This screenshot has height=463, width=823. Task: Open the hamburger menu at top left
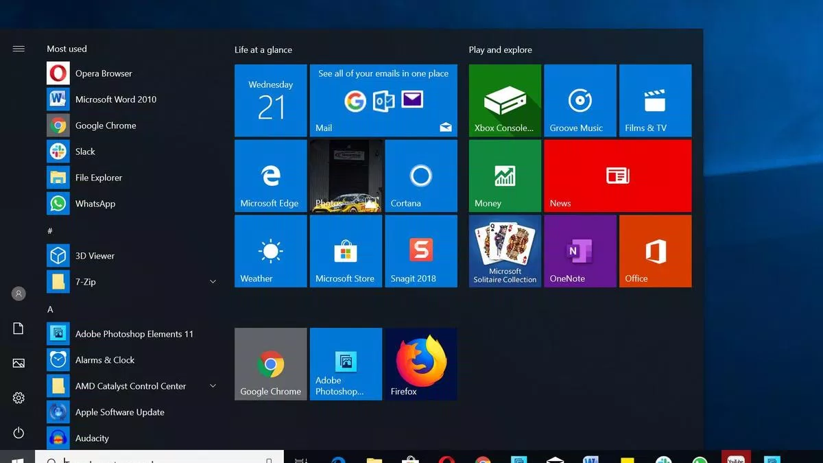pyautogui.click(x=18, y=48)
